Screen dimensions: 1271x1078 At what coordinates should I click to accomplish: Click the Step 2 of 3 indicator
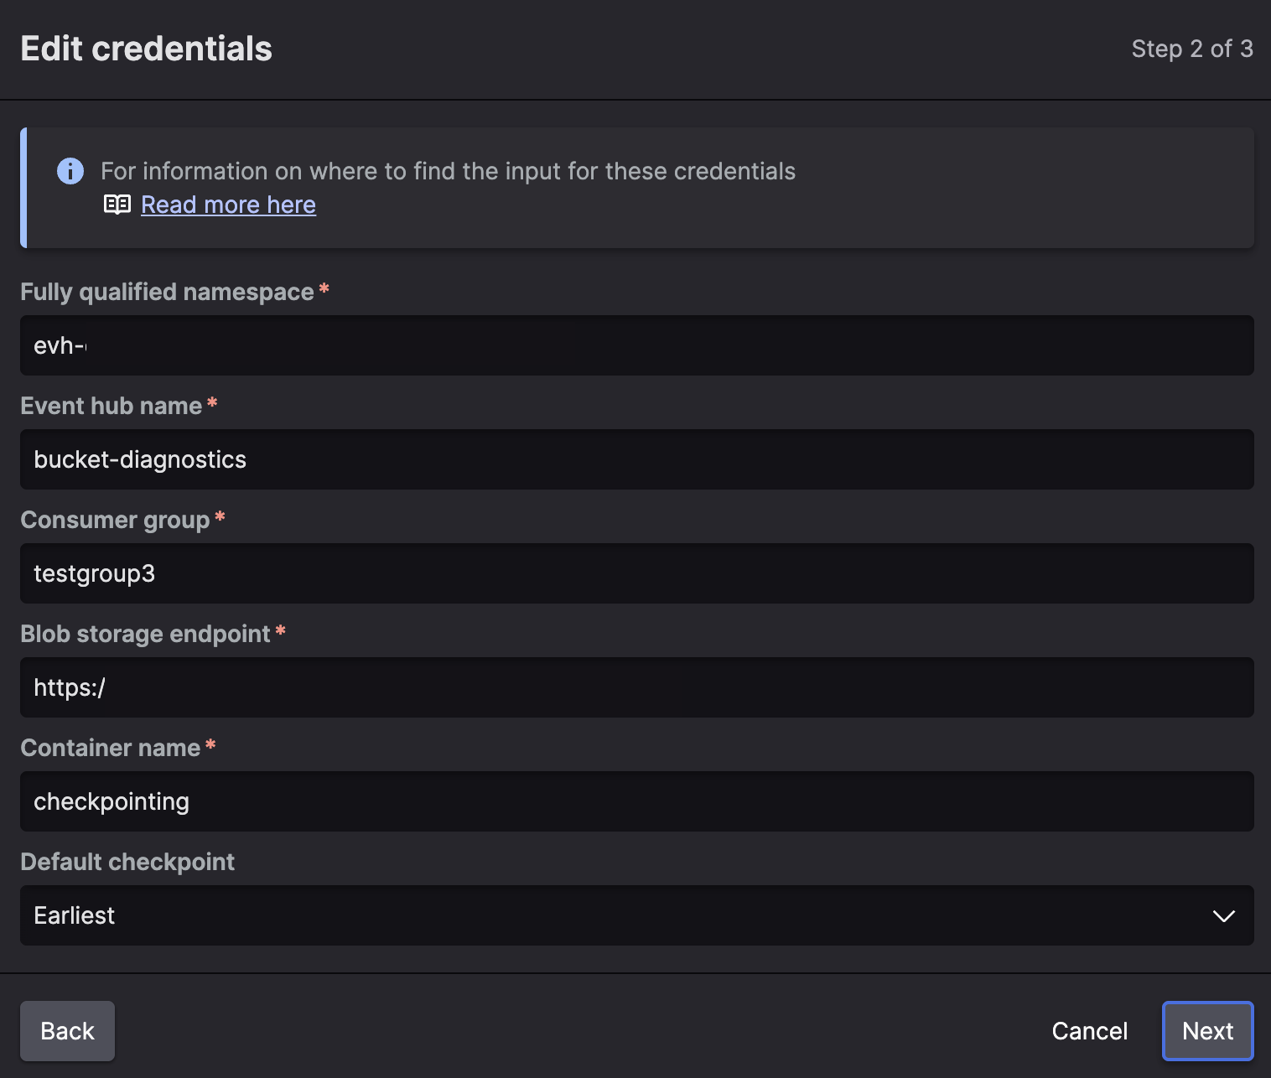tap(1194, 49)
